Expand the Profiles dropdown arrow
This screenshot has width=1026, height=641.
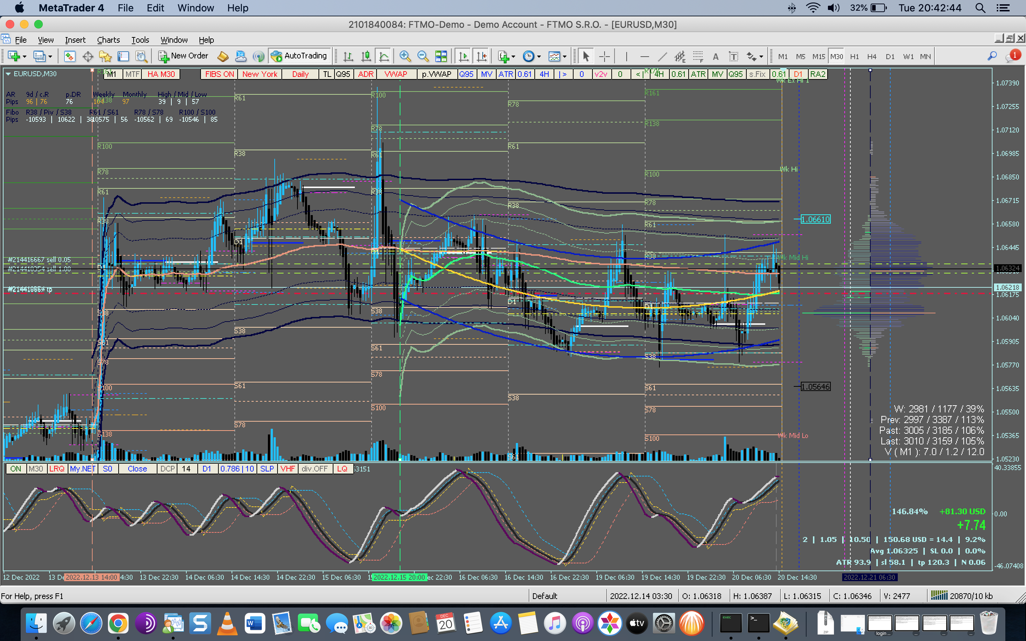[x=50, y=57]
